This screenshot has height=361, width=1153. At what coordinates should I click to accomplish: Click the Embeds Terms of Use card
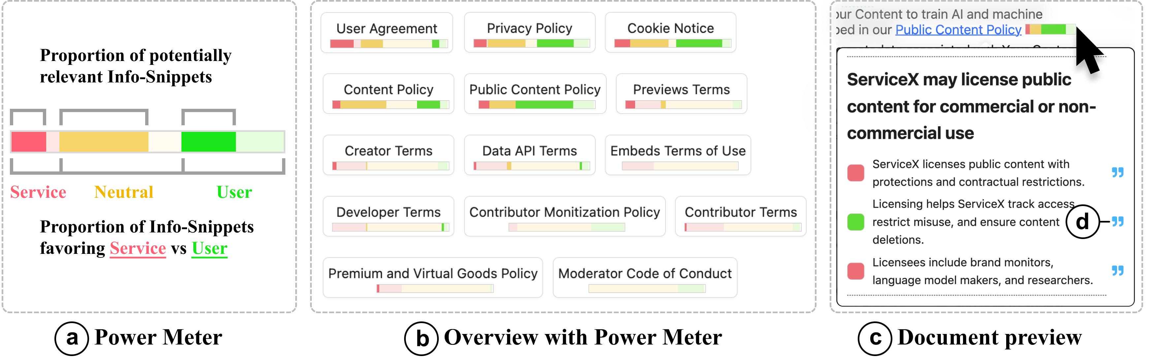(678, 155)
